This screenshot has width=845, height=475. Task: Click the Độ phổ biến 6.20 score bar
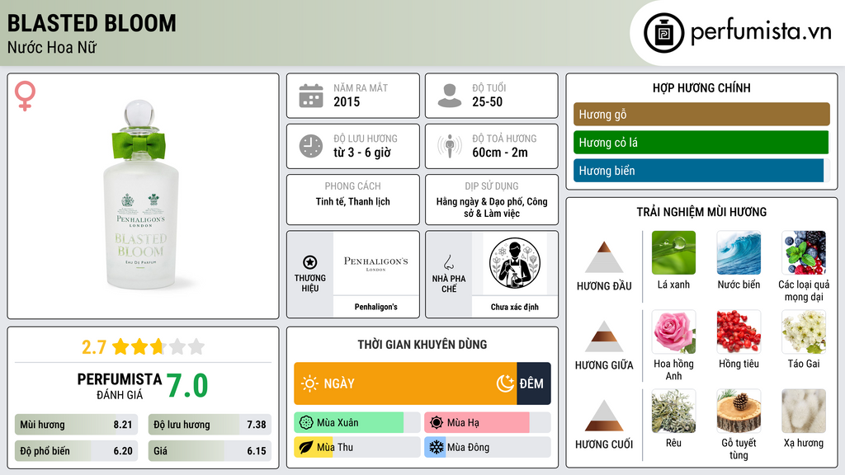point(76,451)
